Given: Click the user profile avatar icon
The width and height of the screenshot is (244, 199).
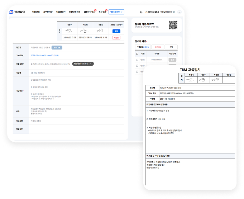Looking at the screenshot, I should point(179,12).
